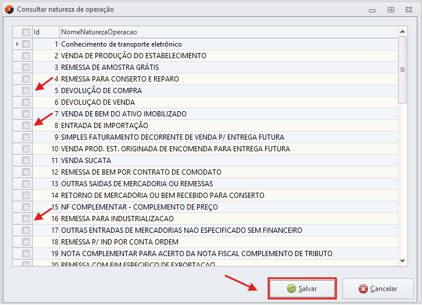Toggle the select-all checkbox in the header
422x305 pixels.
[x=26, y=33]
